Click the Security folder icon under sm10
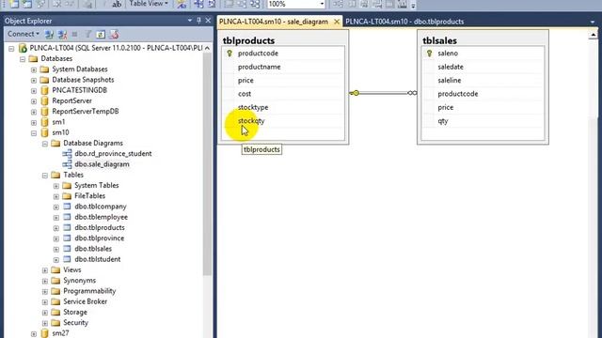The height and width of the screenshot is (338, 602). pos(55,322)
